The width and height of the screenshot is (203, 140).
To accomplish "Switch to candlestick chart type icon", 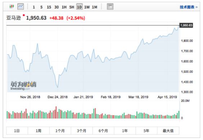I will pyautogui.click(x=12, y=6).
